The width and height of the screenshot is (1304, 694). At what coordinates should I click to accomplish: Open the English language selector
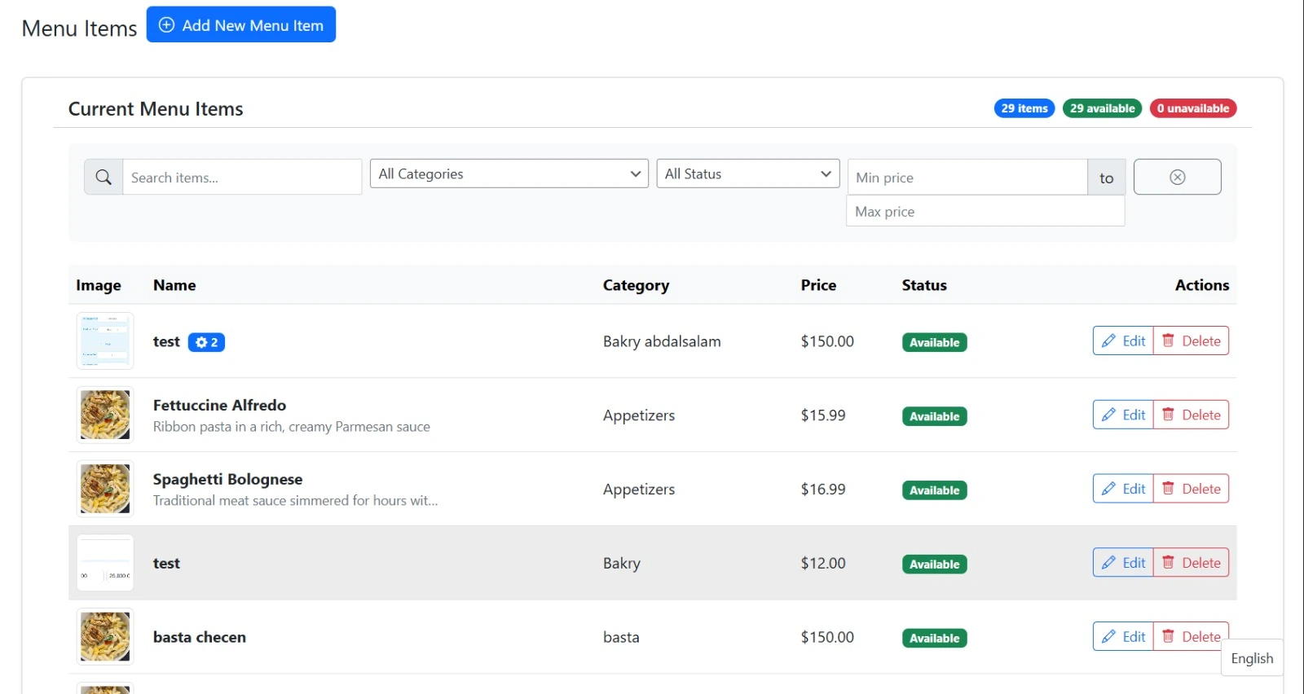[1251, 658]
